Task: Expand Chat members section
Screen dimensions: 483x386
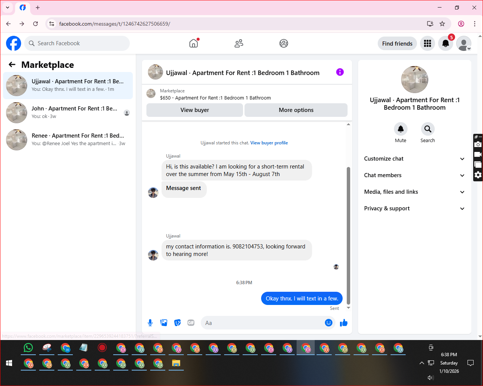Action: pyautogui.click(x=414, y=175)
